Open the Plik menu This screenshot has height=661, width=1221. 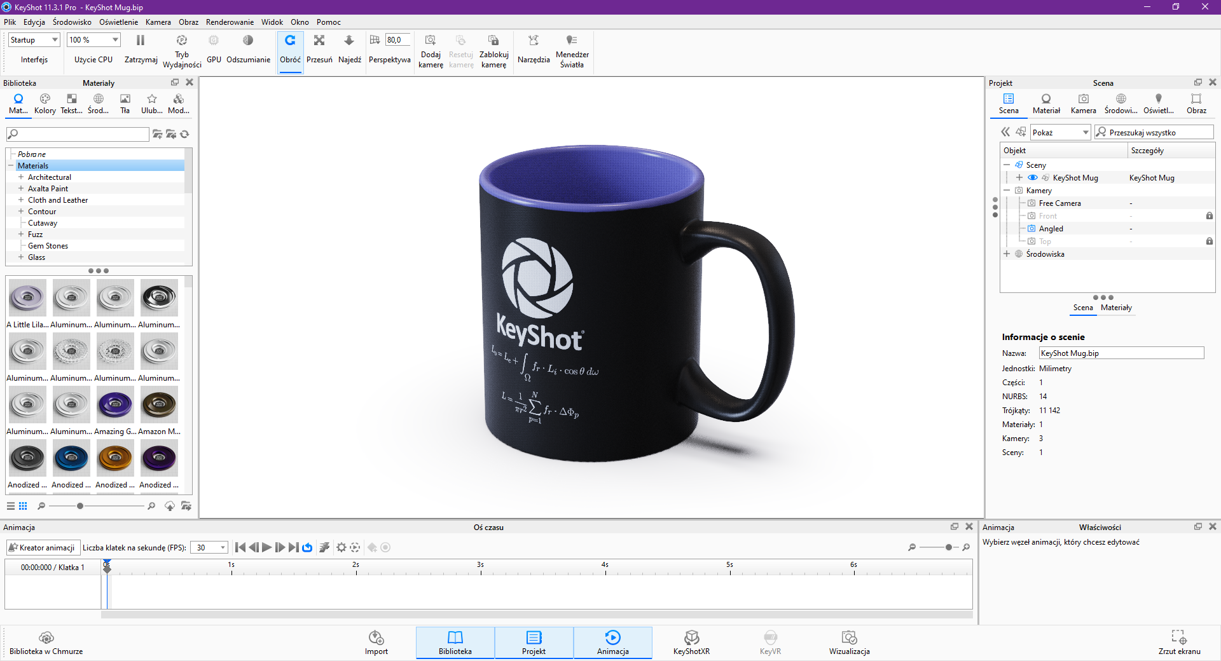pyautogui.click(x=10, y=22)
